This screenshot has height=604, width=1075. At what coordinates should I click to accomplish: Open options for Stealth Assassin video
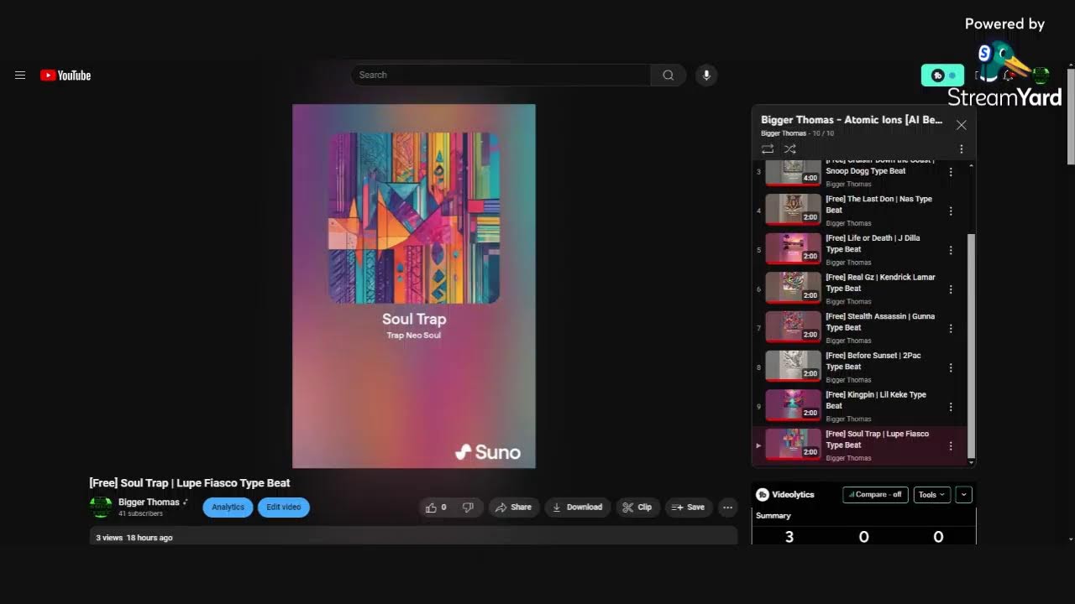951,329
